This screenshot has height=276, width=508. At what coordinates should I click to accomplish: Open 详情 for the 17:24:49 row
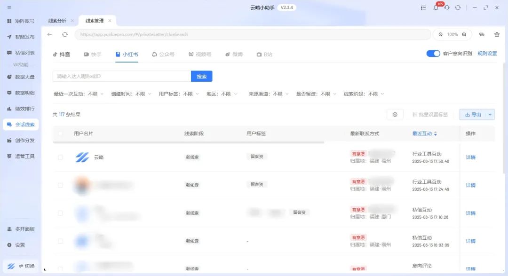point(470,185)
